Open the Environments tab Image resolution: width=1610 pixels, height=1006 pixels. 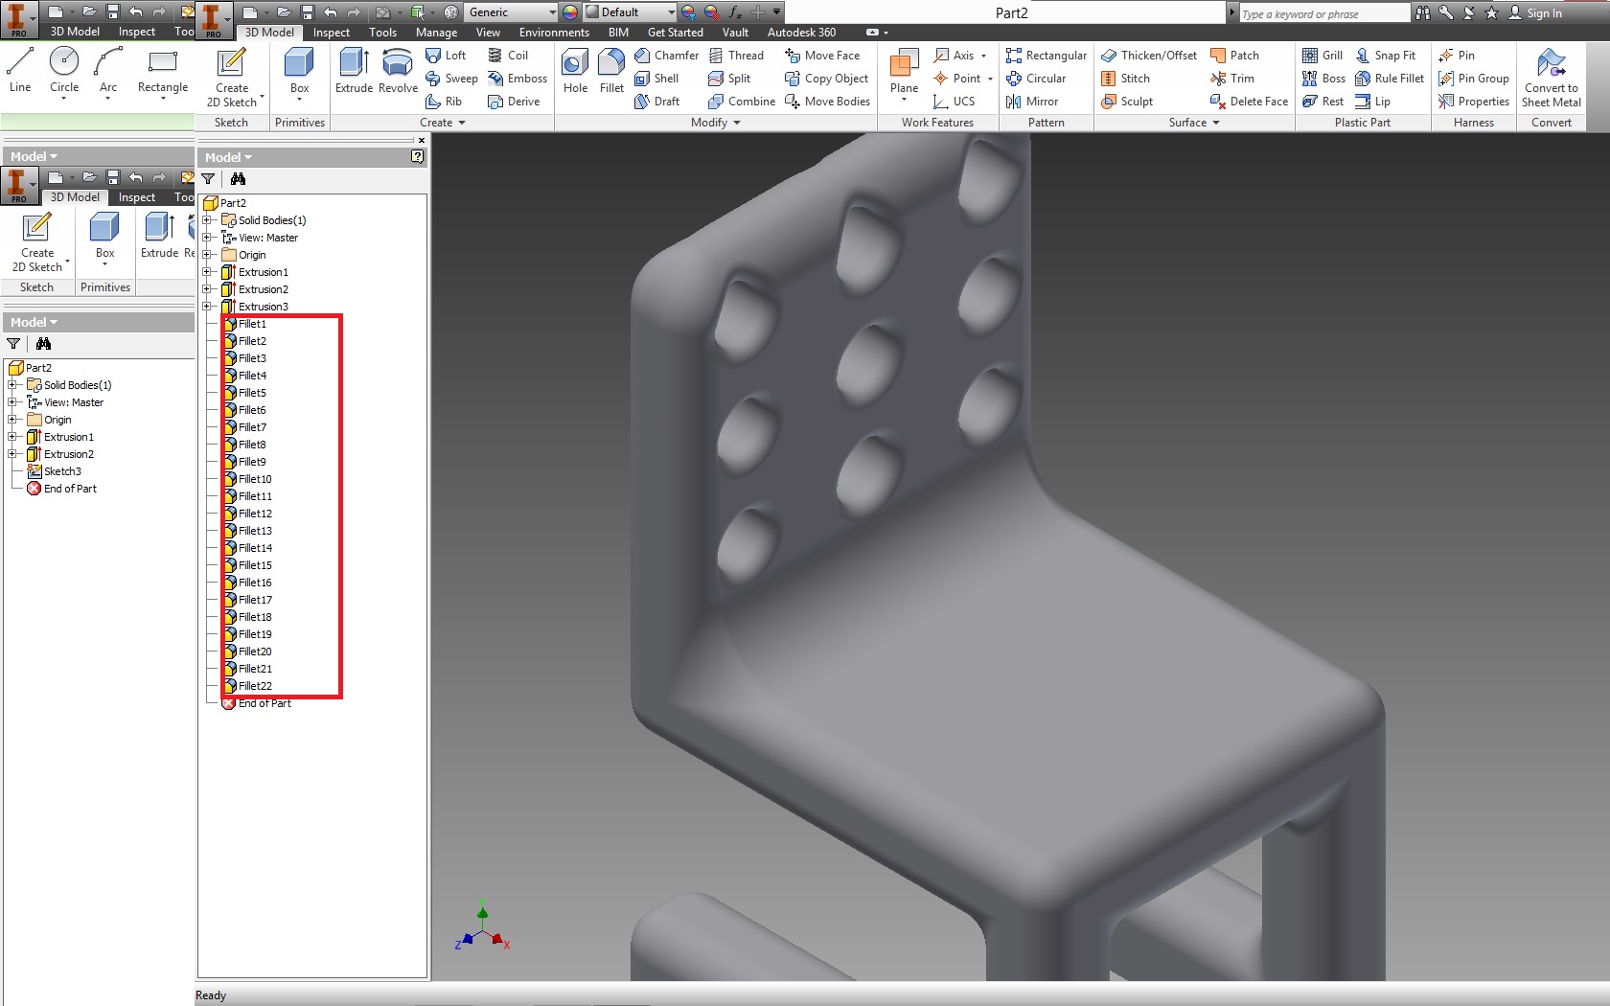pyautogui.click(x=554, y=33)
